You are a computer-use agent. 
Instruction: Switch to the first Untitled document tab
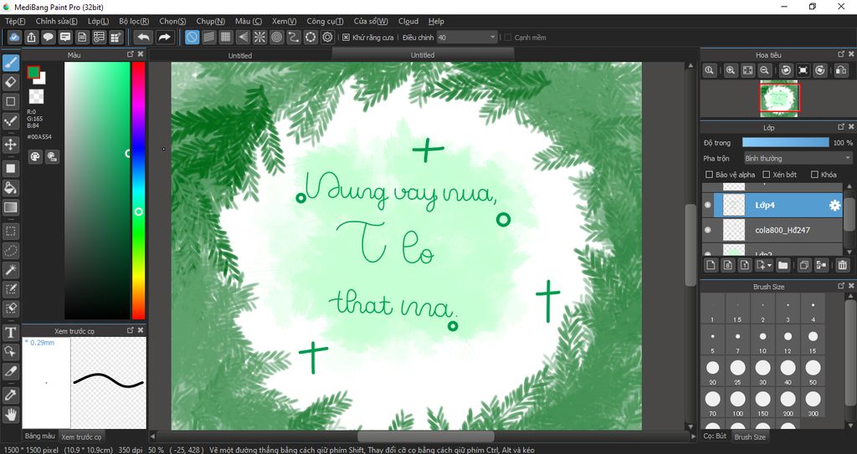[240, 55]
